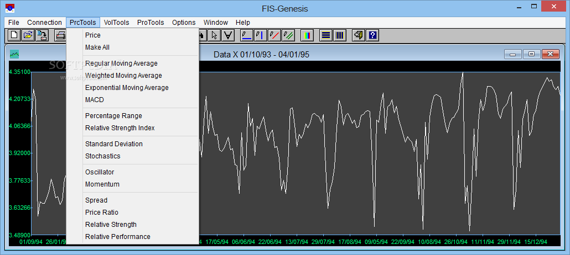Select Exponential Moving Average

click(x=133, y=88)
